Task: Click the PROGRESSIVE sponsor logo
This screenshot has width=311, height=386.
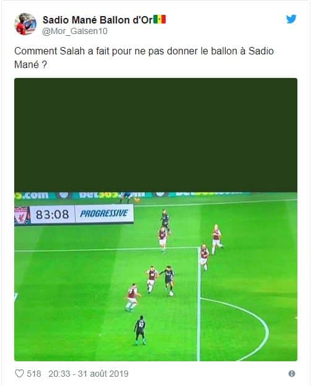Action: 104,213
